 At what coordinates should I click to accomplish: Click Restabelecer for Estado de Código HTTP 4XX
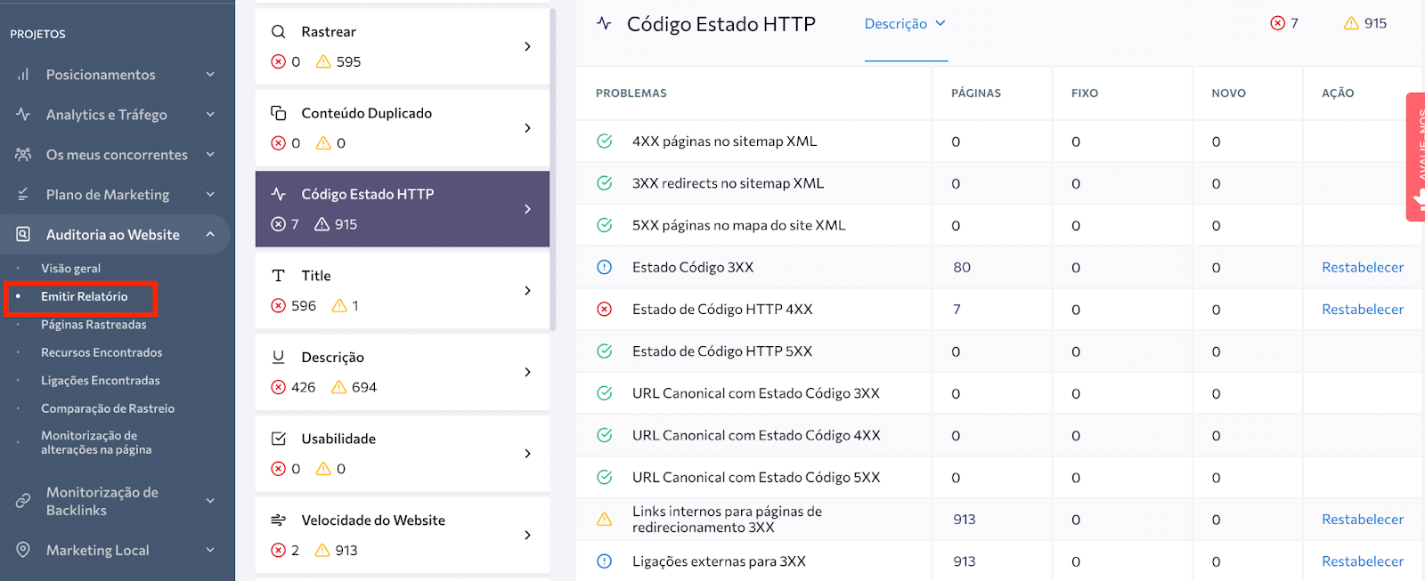1363,310
